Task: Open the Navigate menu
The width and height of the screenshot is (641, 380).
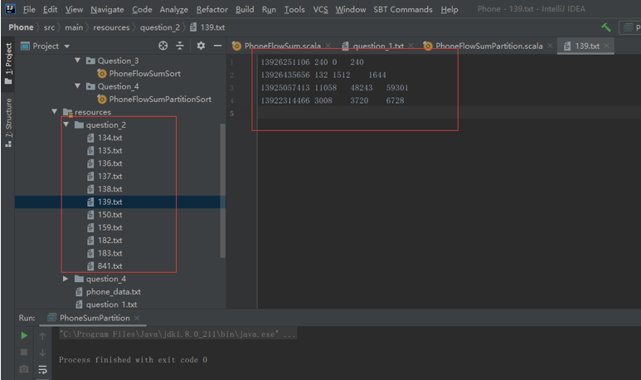Action: (x=107, y=9)
